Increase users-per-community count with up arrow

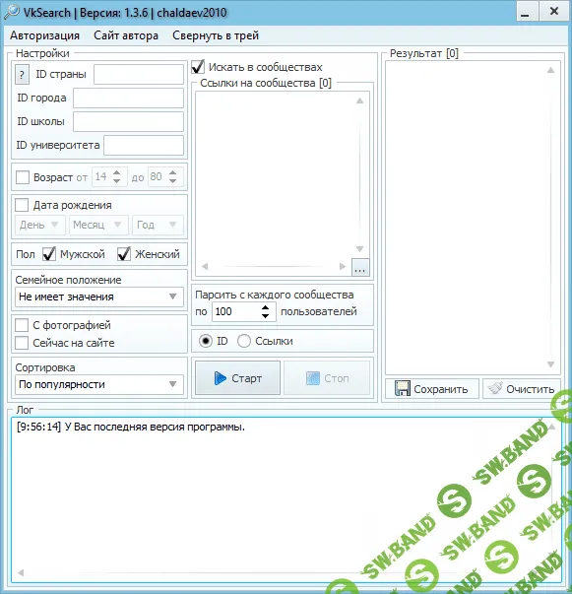(266, 307)
